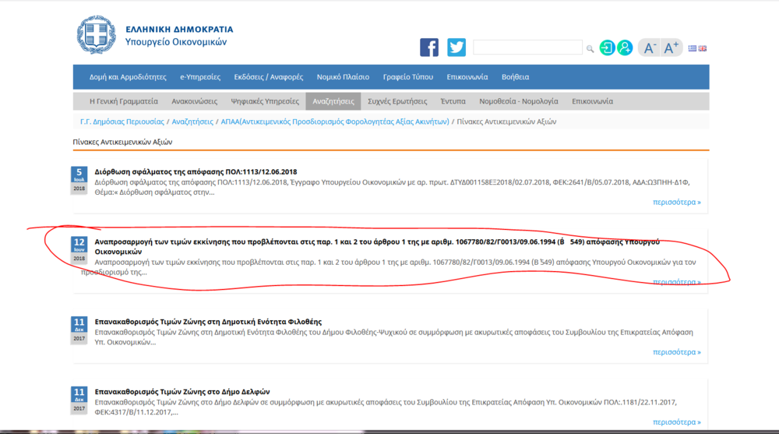Open περισσότερα link for Διόρθωση σφάλματος article
The height and width of the screenshot is (434, 779).
(676, 202)
